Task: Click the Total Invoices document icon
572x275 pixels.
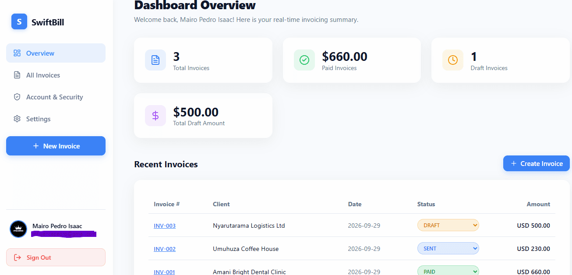Action: coord(155,60)
